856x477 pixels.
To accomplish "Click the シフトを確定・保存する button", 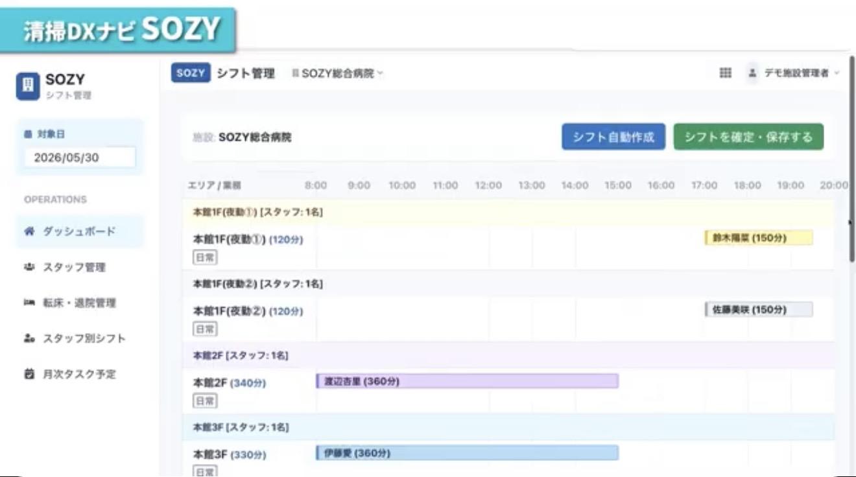I will point(748,137).
